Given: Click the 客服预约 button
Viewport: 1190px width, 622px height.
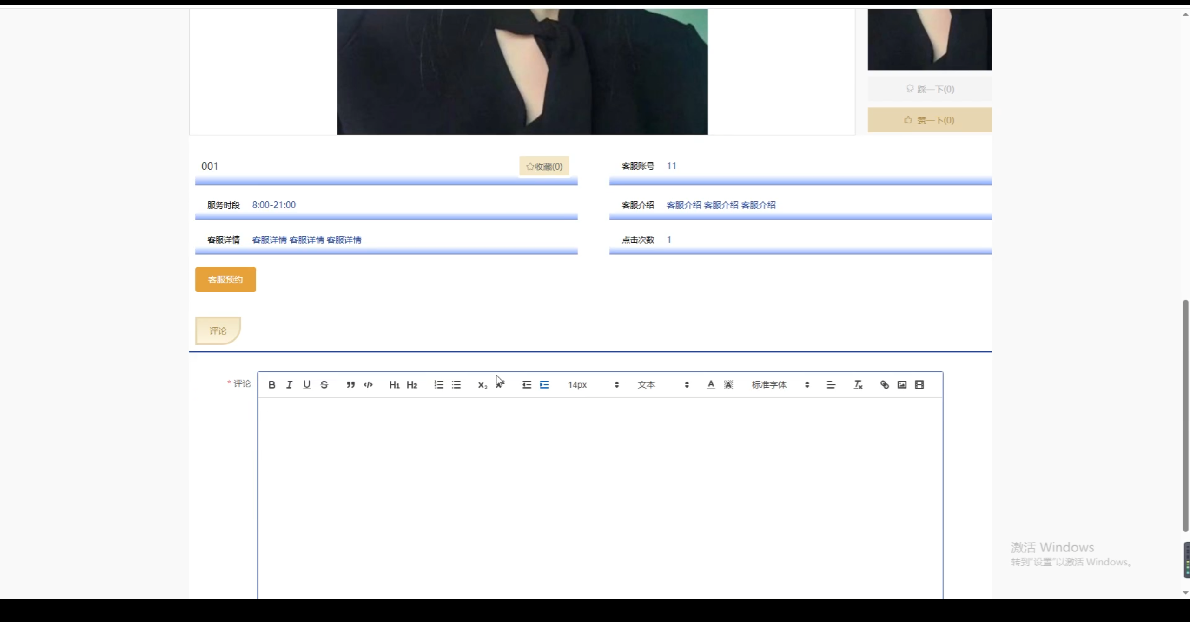Looking at the screenshot, I should click(x=225, y=279).
